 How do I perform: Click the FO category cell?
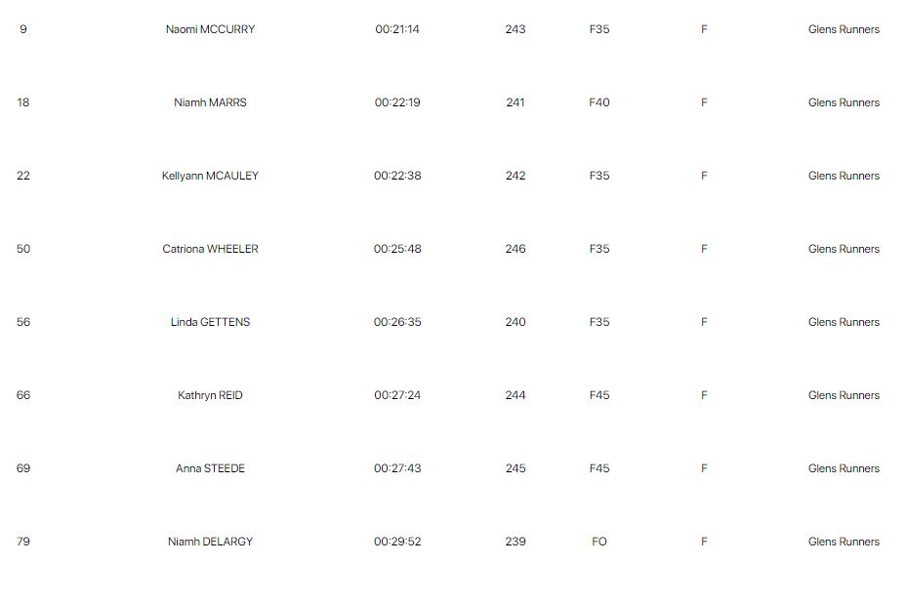599,542
